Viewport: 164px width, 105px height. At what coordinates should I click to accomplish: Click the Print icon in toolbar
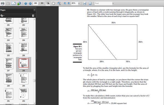2,3
